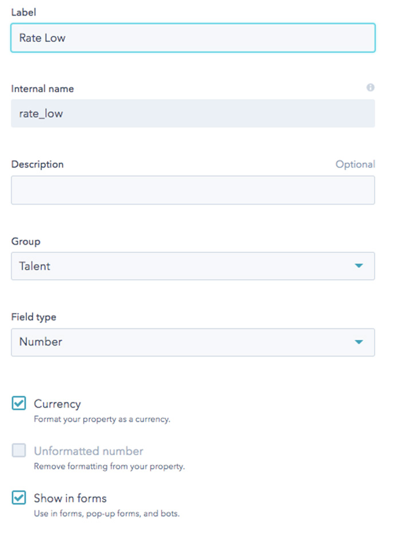401x540 pixels.
Task: Enable the Unformatted number checkbox
Action: [18, 450]
